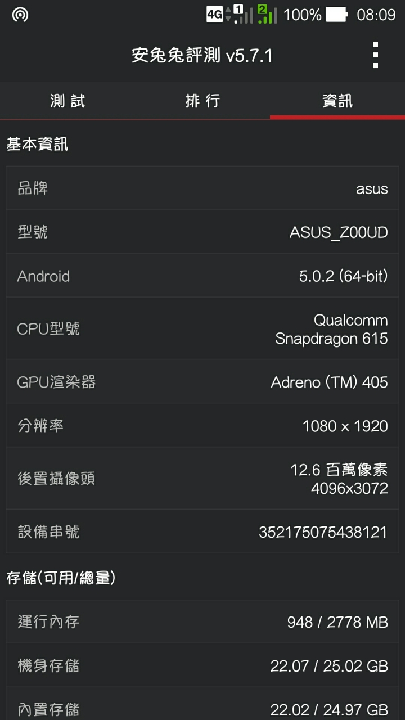Tap the 品牌 asus row
The height and width of the screenshot is (720, 405).
coord(202,188)
